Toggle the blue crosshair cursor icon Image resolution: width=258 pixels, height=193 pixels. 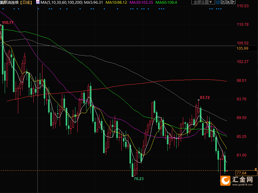coord(218,2)
